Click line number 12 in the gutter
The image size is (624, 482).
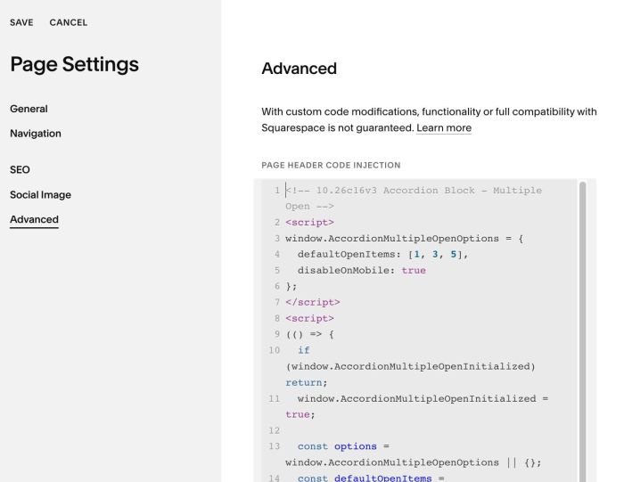275,430
